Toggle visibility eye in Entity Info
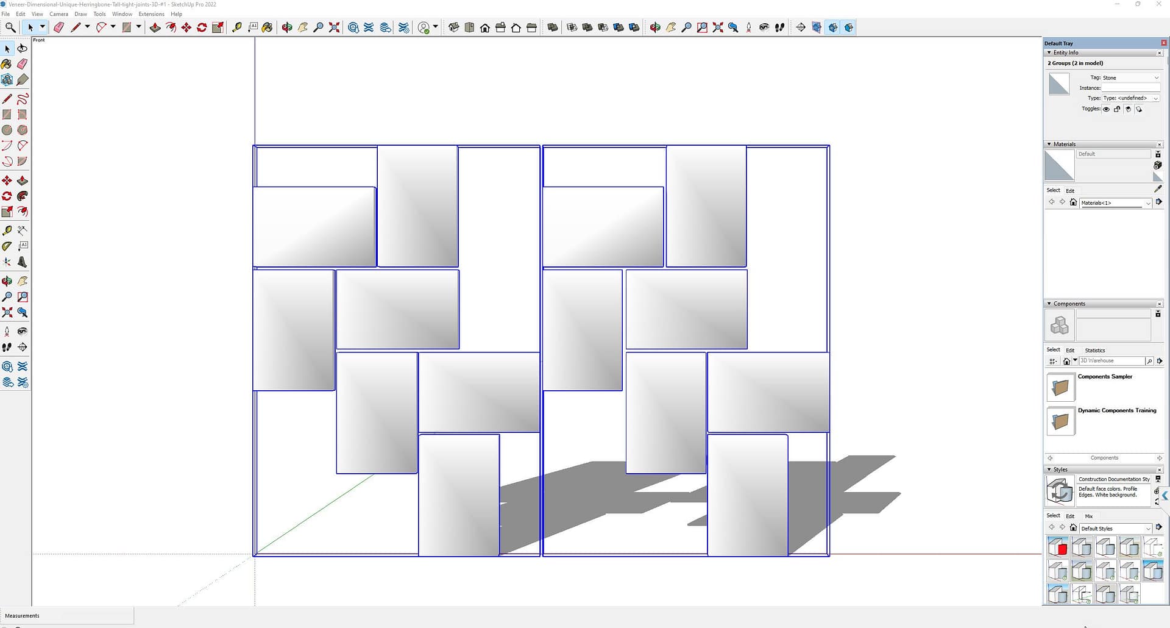 (1106, 109)
